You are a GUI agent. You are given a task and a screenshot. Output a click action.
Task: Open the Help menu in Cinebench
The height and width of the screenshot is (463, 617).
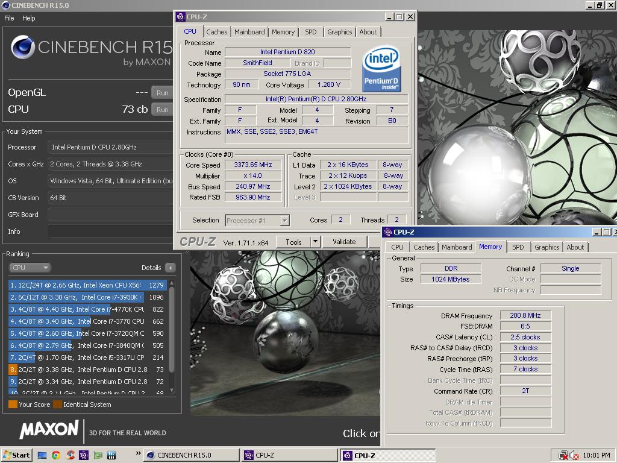tap(28, 18)
